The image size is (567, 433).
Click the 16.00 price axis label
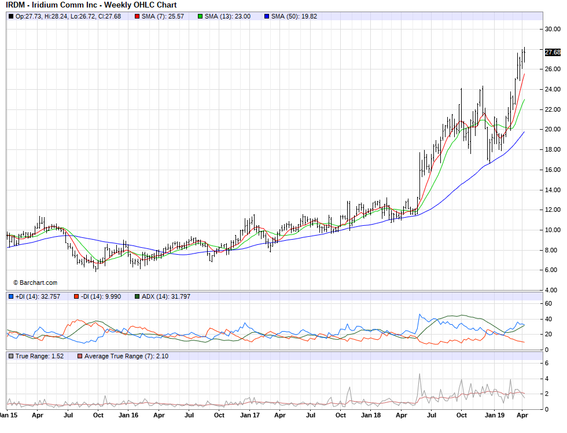pos(553,170)
